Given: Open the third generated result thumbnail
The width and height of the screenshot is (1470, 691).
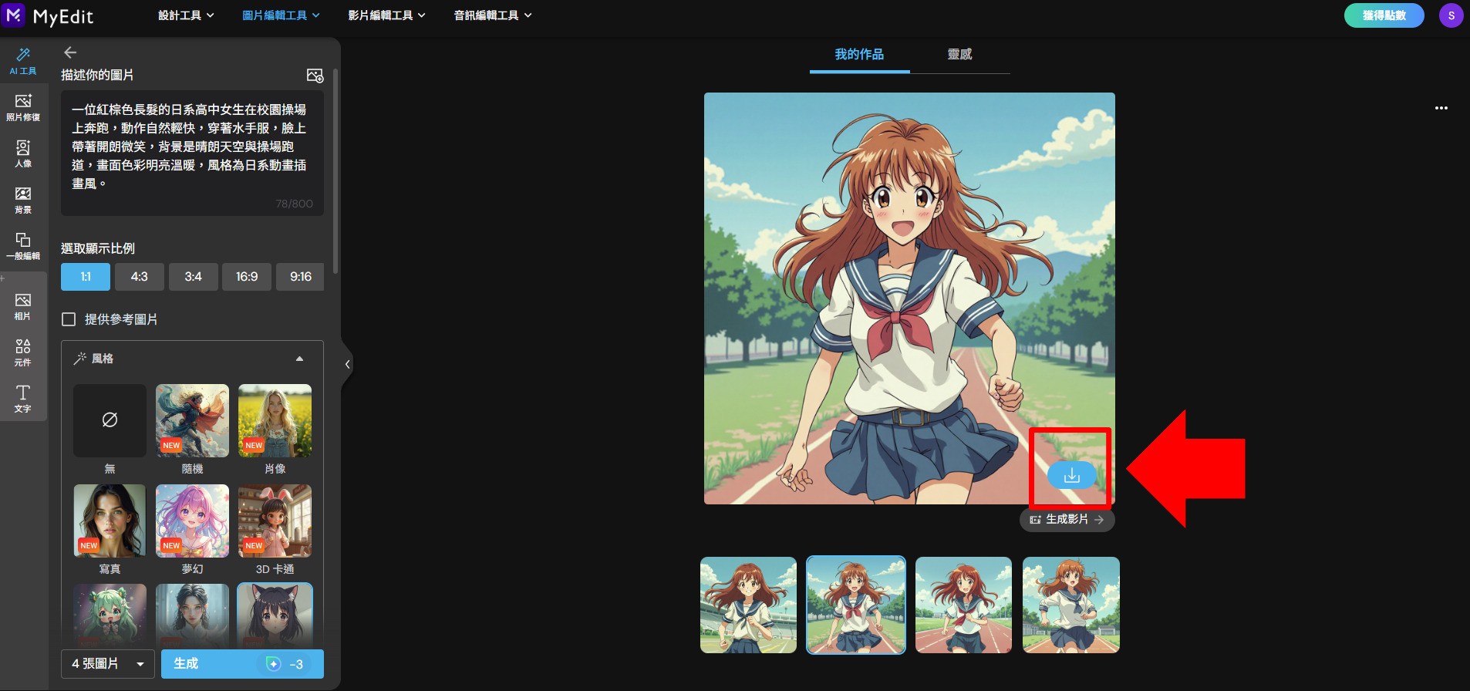Looking at the screenshot, I should click(x=963, y=605).
